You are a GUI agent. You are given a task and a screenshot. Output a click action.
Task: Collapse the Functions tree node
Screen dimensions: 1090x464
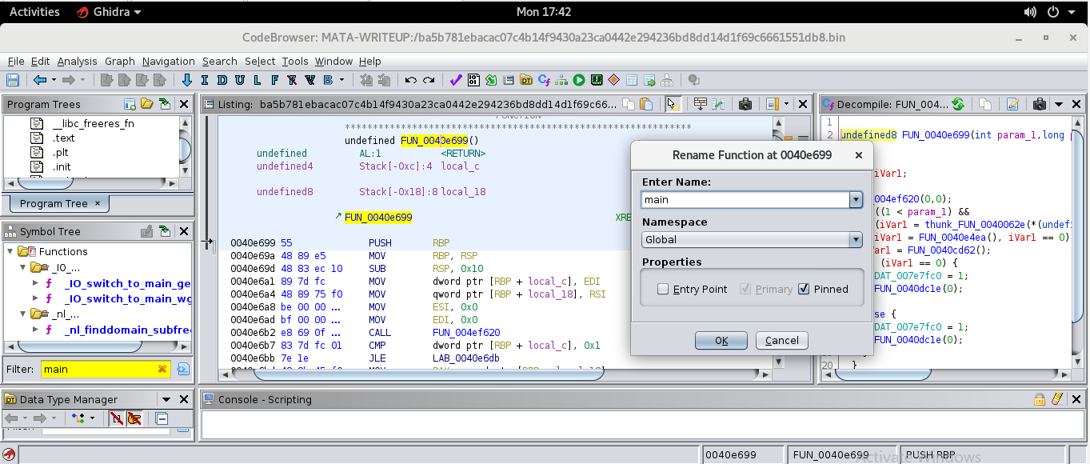10,251
